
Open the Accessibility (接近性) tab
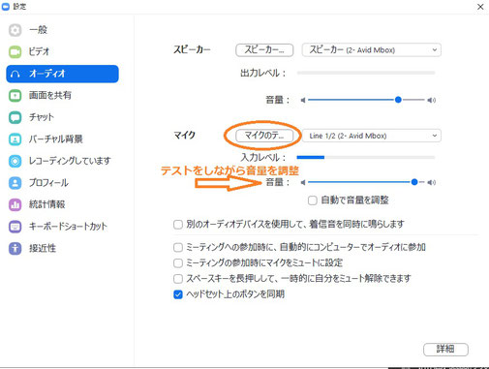(x=62, y=249)
